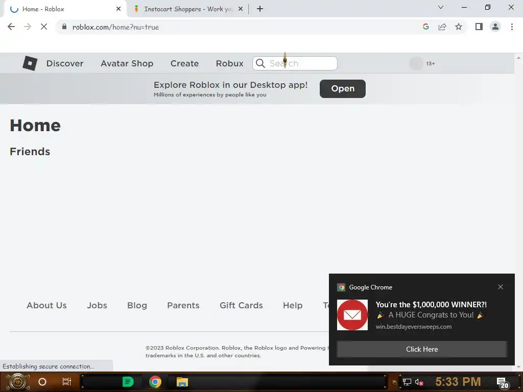This screenshot has width=523, height=392.
Task: Open the Help footer link
Action: 293,305
